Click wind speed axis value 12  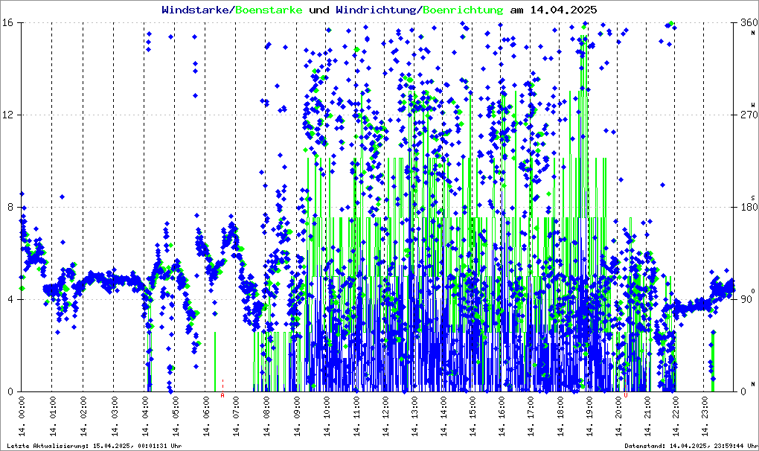[x=7, y=115]
